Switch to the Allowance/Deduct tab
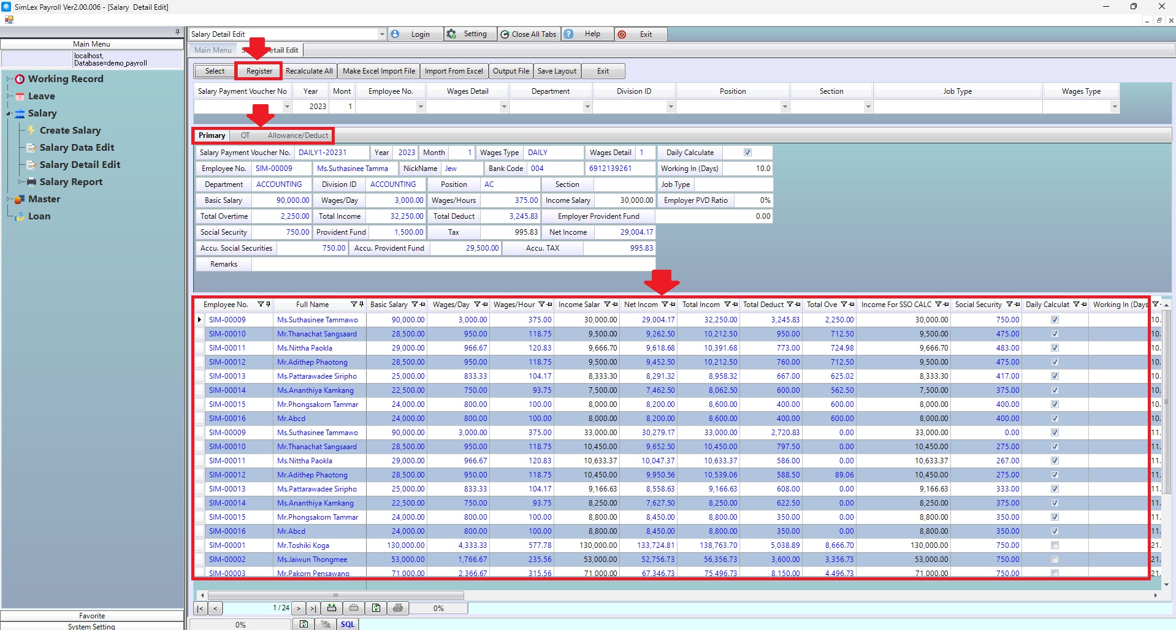The image size is (1176, 630). tap(298, 135)
